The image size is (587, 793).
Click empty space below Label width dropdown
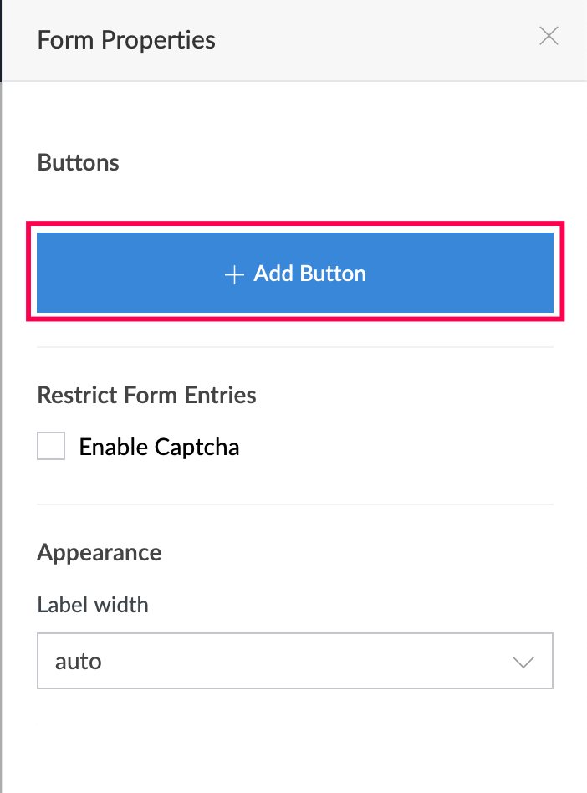[294, 740]
